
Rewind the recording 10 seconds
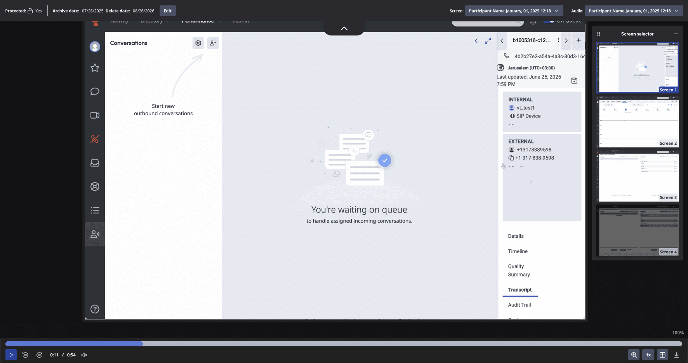[25, 355]
